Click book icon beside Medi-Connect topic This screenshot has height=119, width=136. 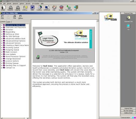click(x=4, y=52)
